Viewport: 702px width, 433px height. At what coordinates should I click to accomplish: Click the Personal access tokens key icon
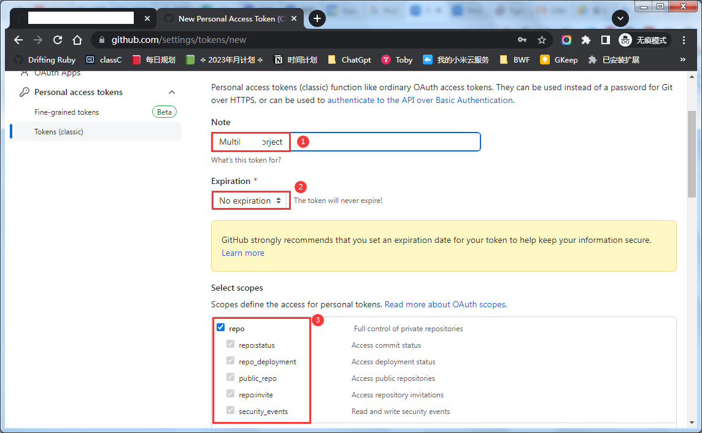pyautogui.click(x=24, y=92)
